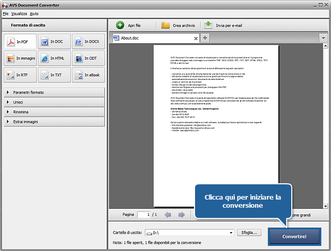
Task: Select the In TXT format
Action: point(54,75)
